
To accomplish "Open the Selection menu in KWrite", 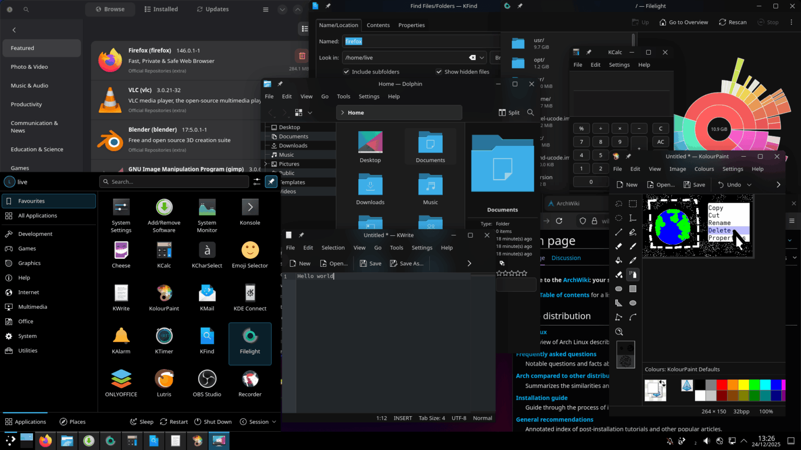I will 333,248.
